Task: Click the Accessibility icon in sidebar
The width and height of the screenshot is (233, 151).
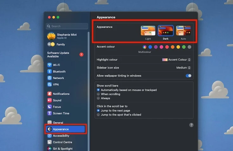Action: tap(50, 136)
